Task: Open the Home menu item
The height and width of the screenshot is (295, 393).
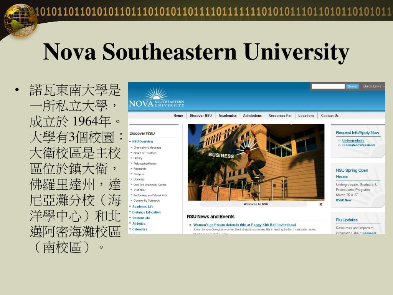Action: (x=178, y=116)
